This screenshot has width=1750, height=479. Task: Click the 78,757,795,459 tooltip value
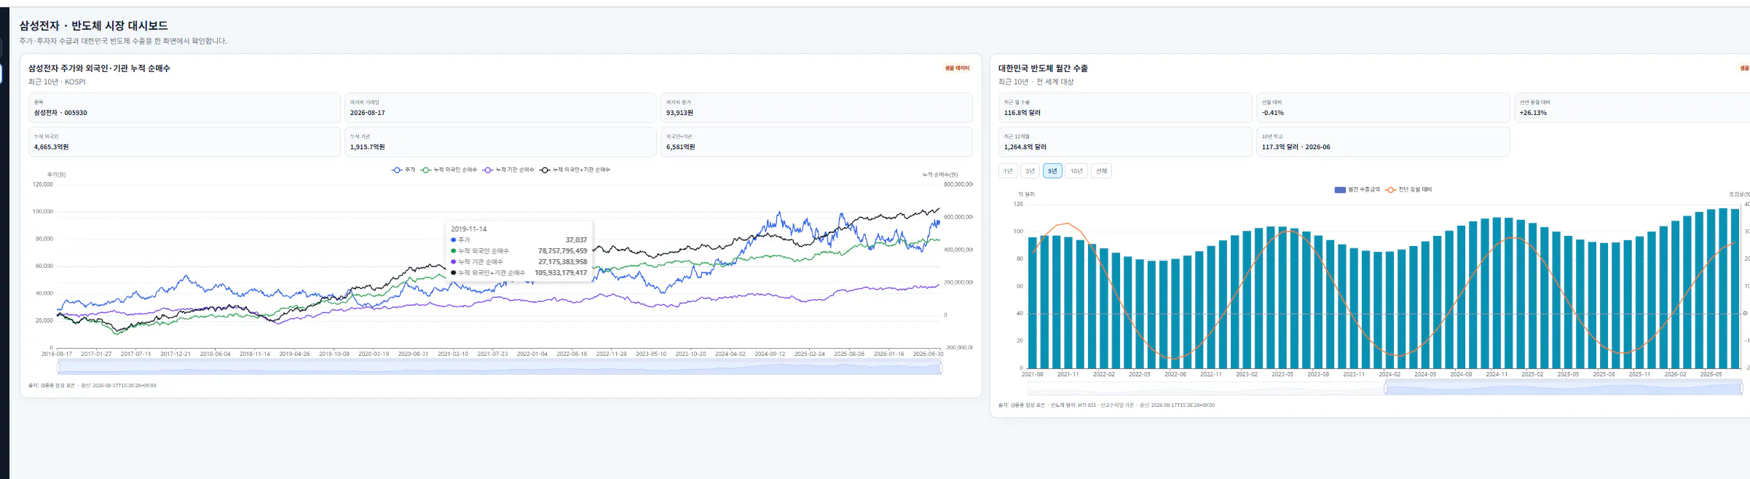click(562, 251)
